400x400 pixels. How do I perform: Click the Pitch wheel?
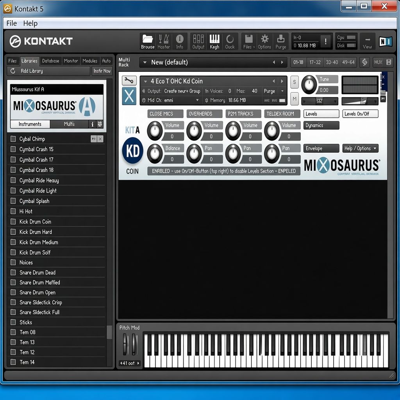(125, 344)
